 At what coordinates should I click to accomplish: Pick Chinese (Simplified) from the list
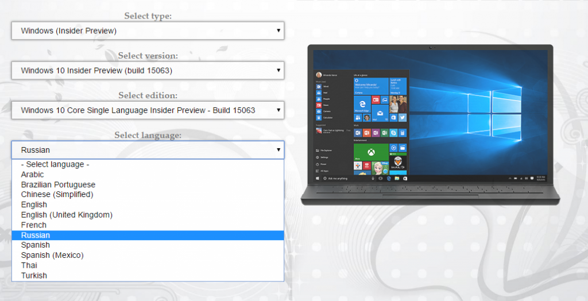57,195
